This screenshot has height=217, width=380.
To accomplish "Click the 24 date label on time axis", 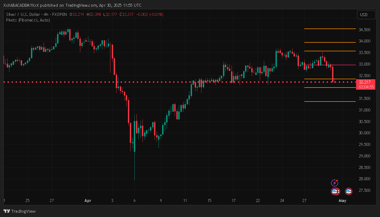I will coord(282,201).
